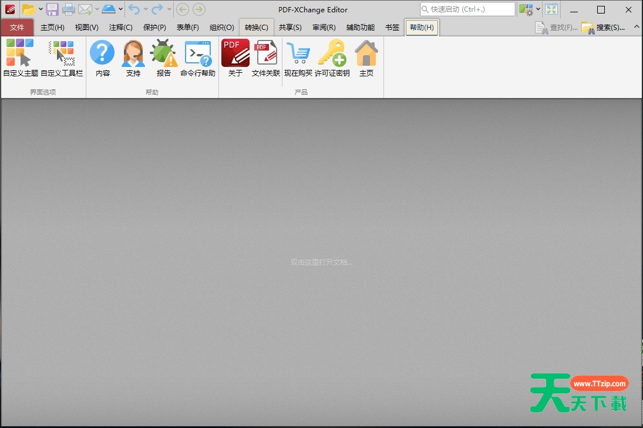This screenshot has width=643, height=428.
Task: Click the 文件关联 file association icon
Action: (266, 58)
